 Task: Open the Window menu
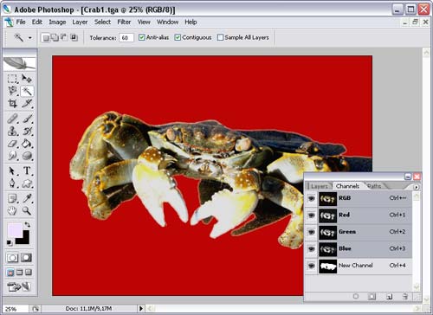click(167, 22)
